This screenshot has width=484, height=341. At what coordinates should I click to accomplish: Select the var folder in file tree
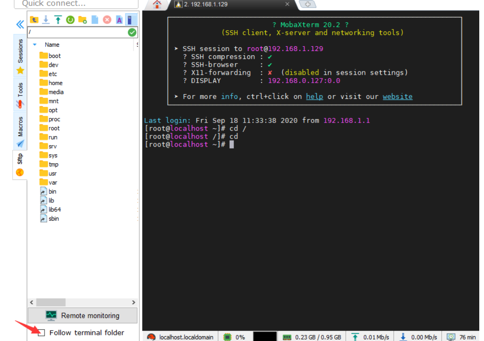tap(53, 183)
